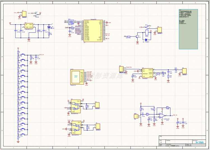Select the large Arduino Nano IC block
Image resolution: width=210 pixels, height=150 pixels.
tap(93, 31)
